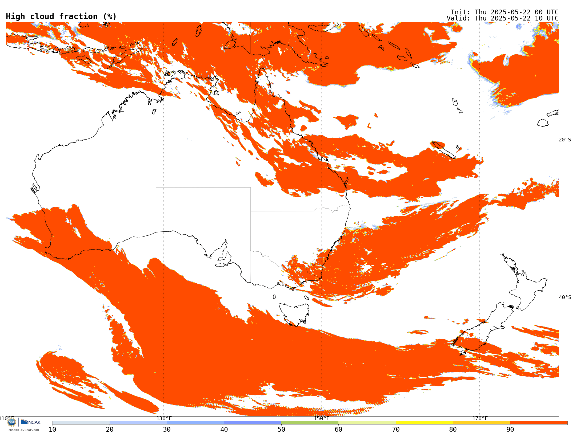Click the colorbar tick label 40
The height and width of the screenshot is (433, 576).
pos(224,430)
